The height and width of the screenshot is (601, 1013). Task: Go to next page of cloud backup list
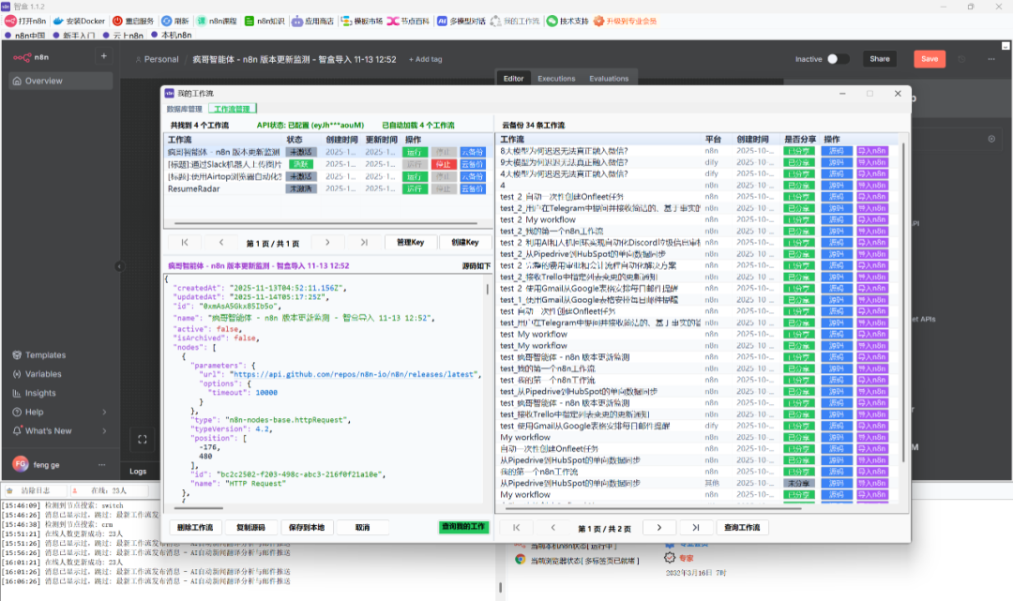659,528
